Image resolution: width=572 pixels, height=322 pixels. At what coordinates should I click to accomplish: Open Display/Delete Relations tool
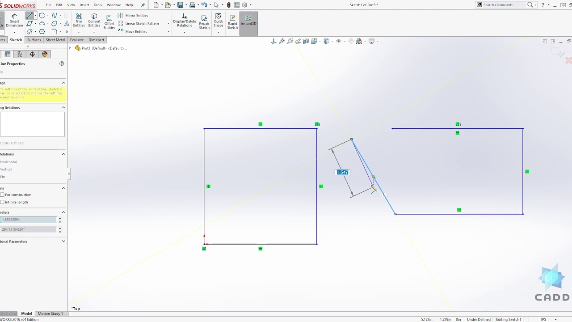(185, 21)
